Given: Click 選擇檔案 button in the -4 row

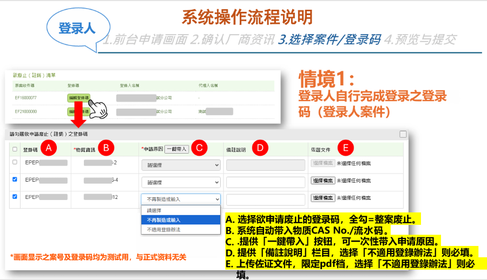Looking at the screenshot, I should [323, 181].
